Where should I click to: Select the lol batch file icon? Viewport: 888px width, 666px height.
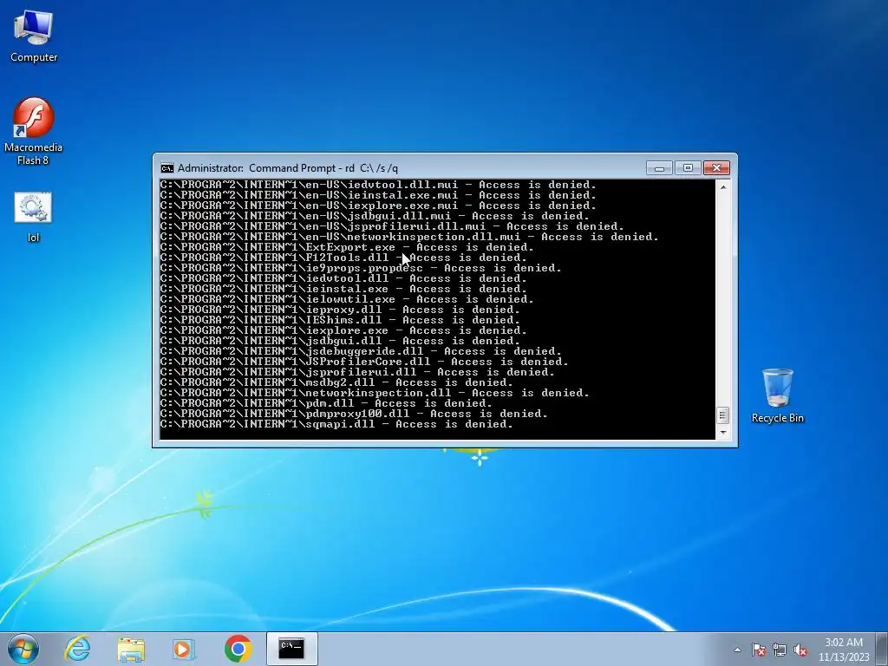33,218
